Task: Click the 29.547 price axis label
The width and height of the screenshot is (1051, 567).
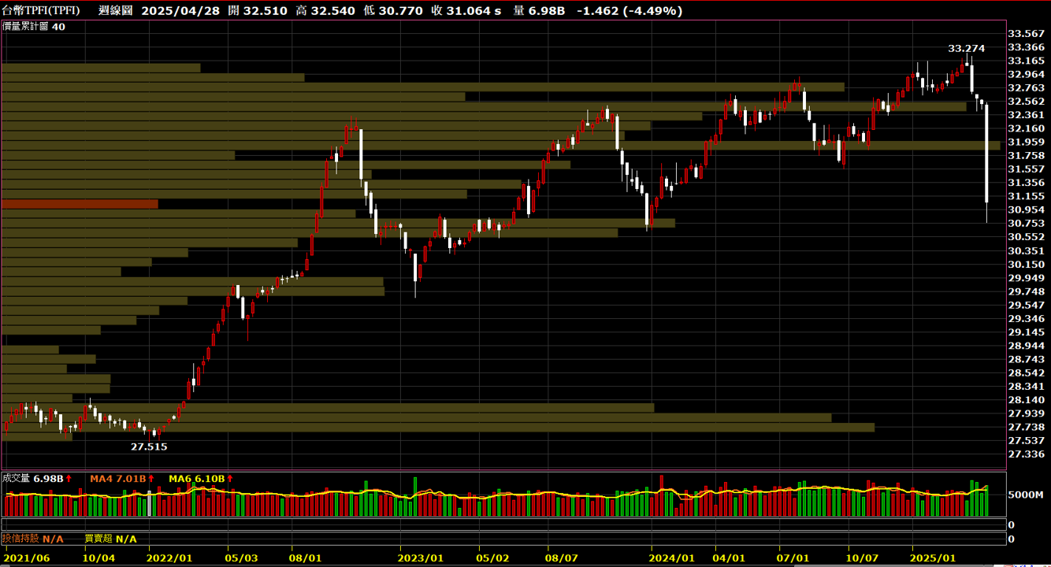Action: [1027, 306]
